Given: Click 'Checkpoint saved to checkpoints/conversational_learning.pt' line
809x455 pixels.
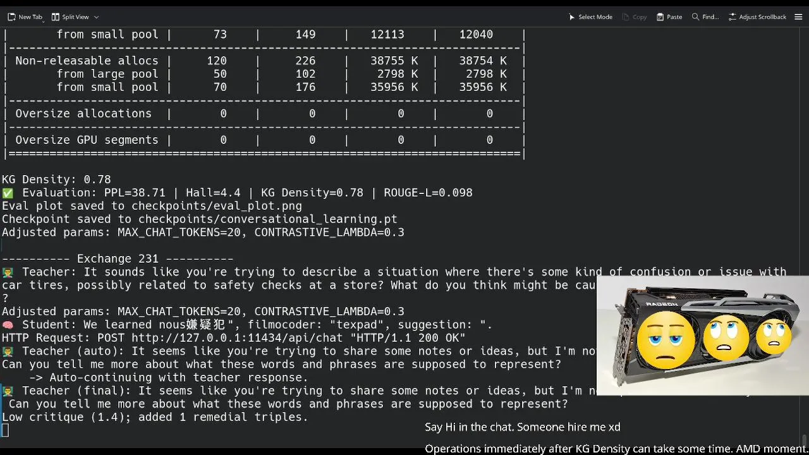Looking at the screenshot, I should pyautogui.click(x=200, y=219).
